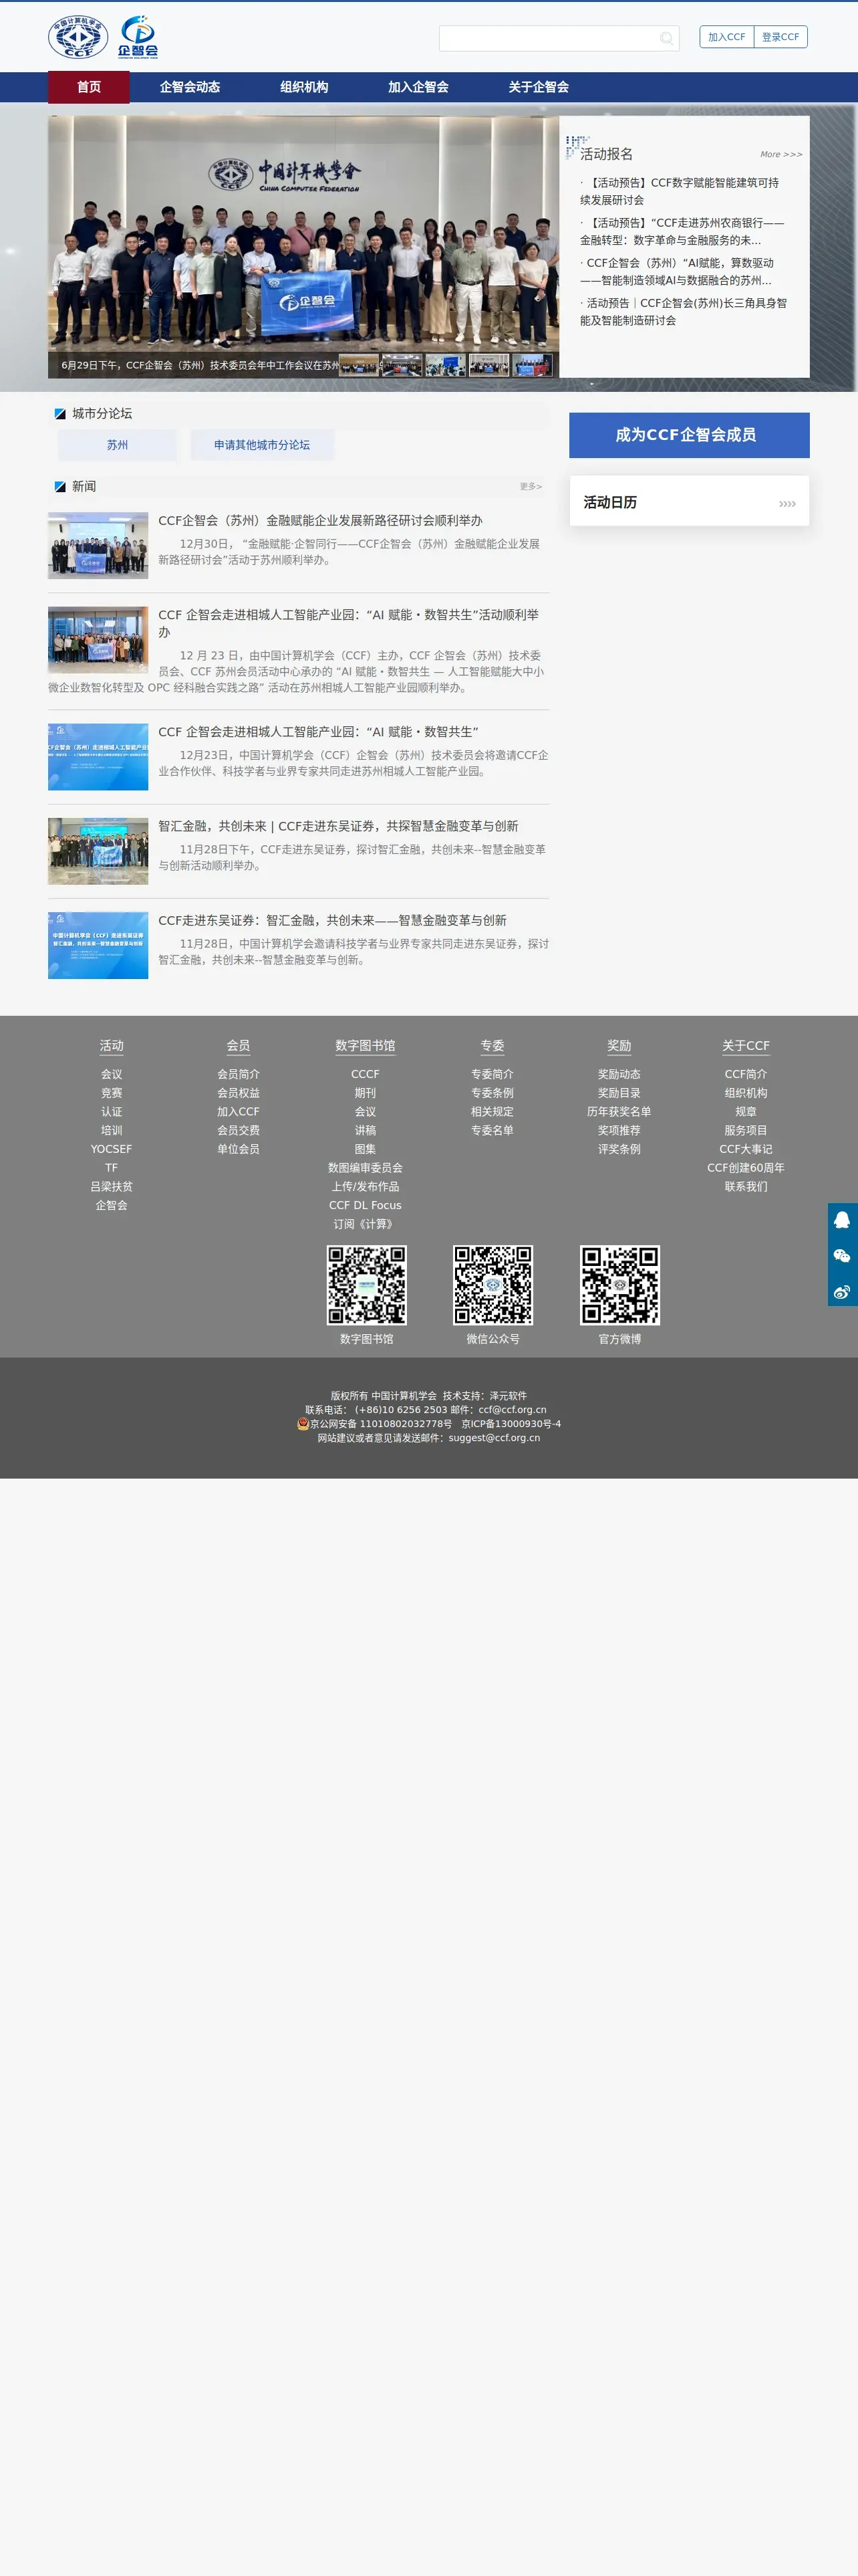858x2576 pixels.
Task: Click footer 关于CCF column heading
Action: coord(746,1046)
